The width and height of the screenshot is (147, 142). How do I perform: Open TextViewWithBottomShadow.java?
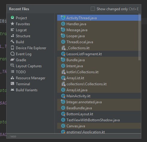point(99,120)
